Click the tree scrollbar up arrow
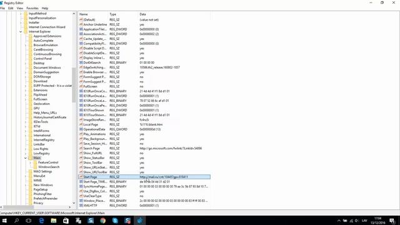 (x=74, y=14)
